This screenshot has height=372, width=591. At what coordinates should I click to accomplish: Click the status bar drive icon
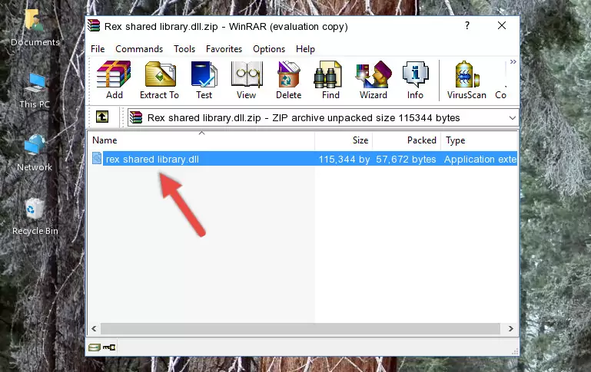pyautogui.click(x=94, y=347)
